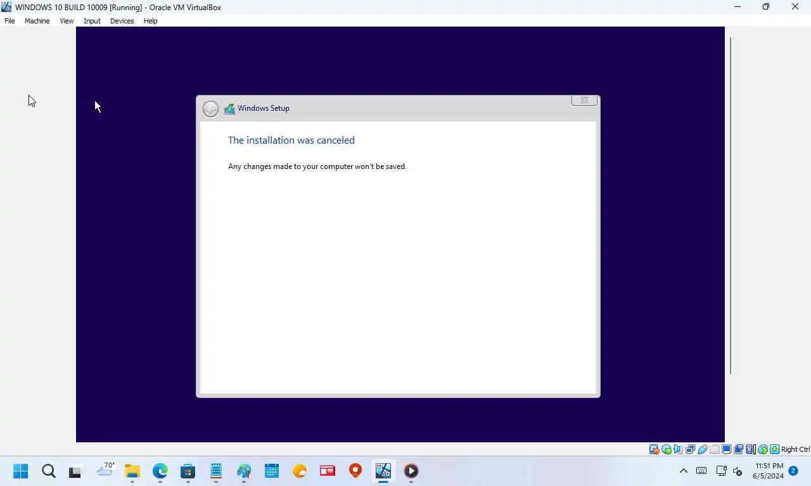
Task: Open Paint from the taskbar
Action: [244, 471]
